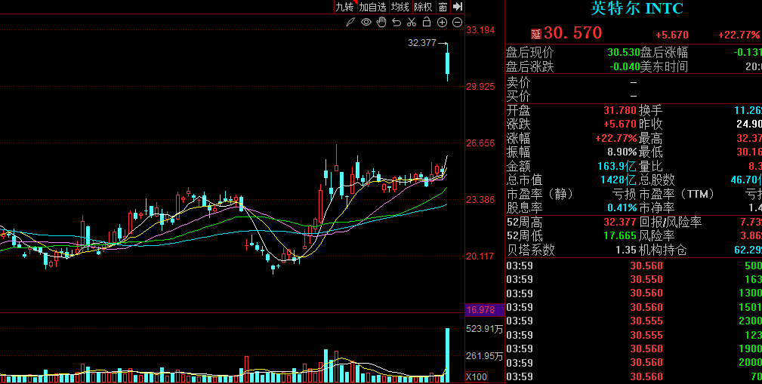Click the 52周低 value 17.665

click(x=620, y=236)
